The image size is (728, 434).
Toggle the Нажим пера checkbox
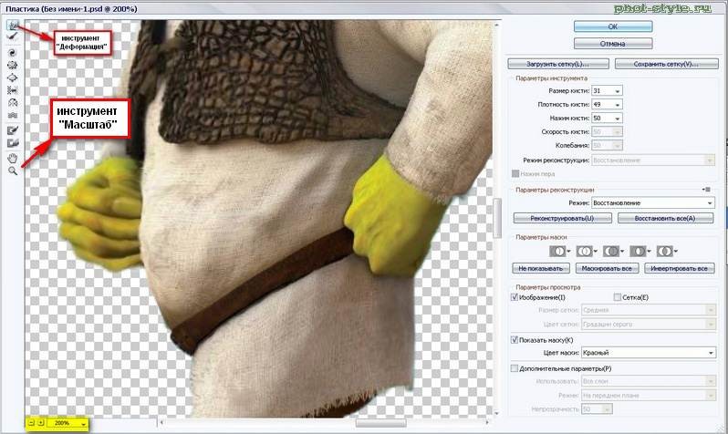[515, 173]
